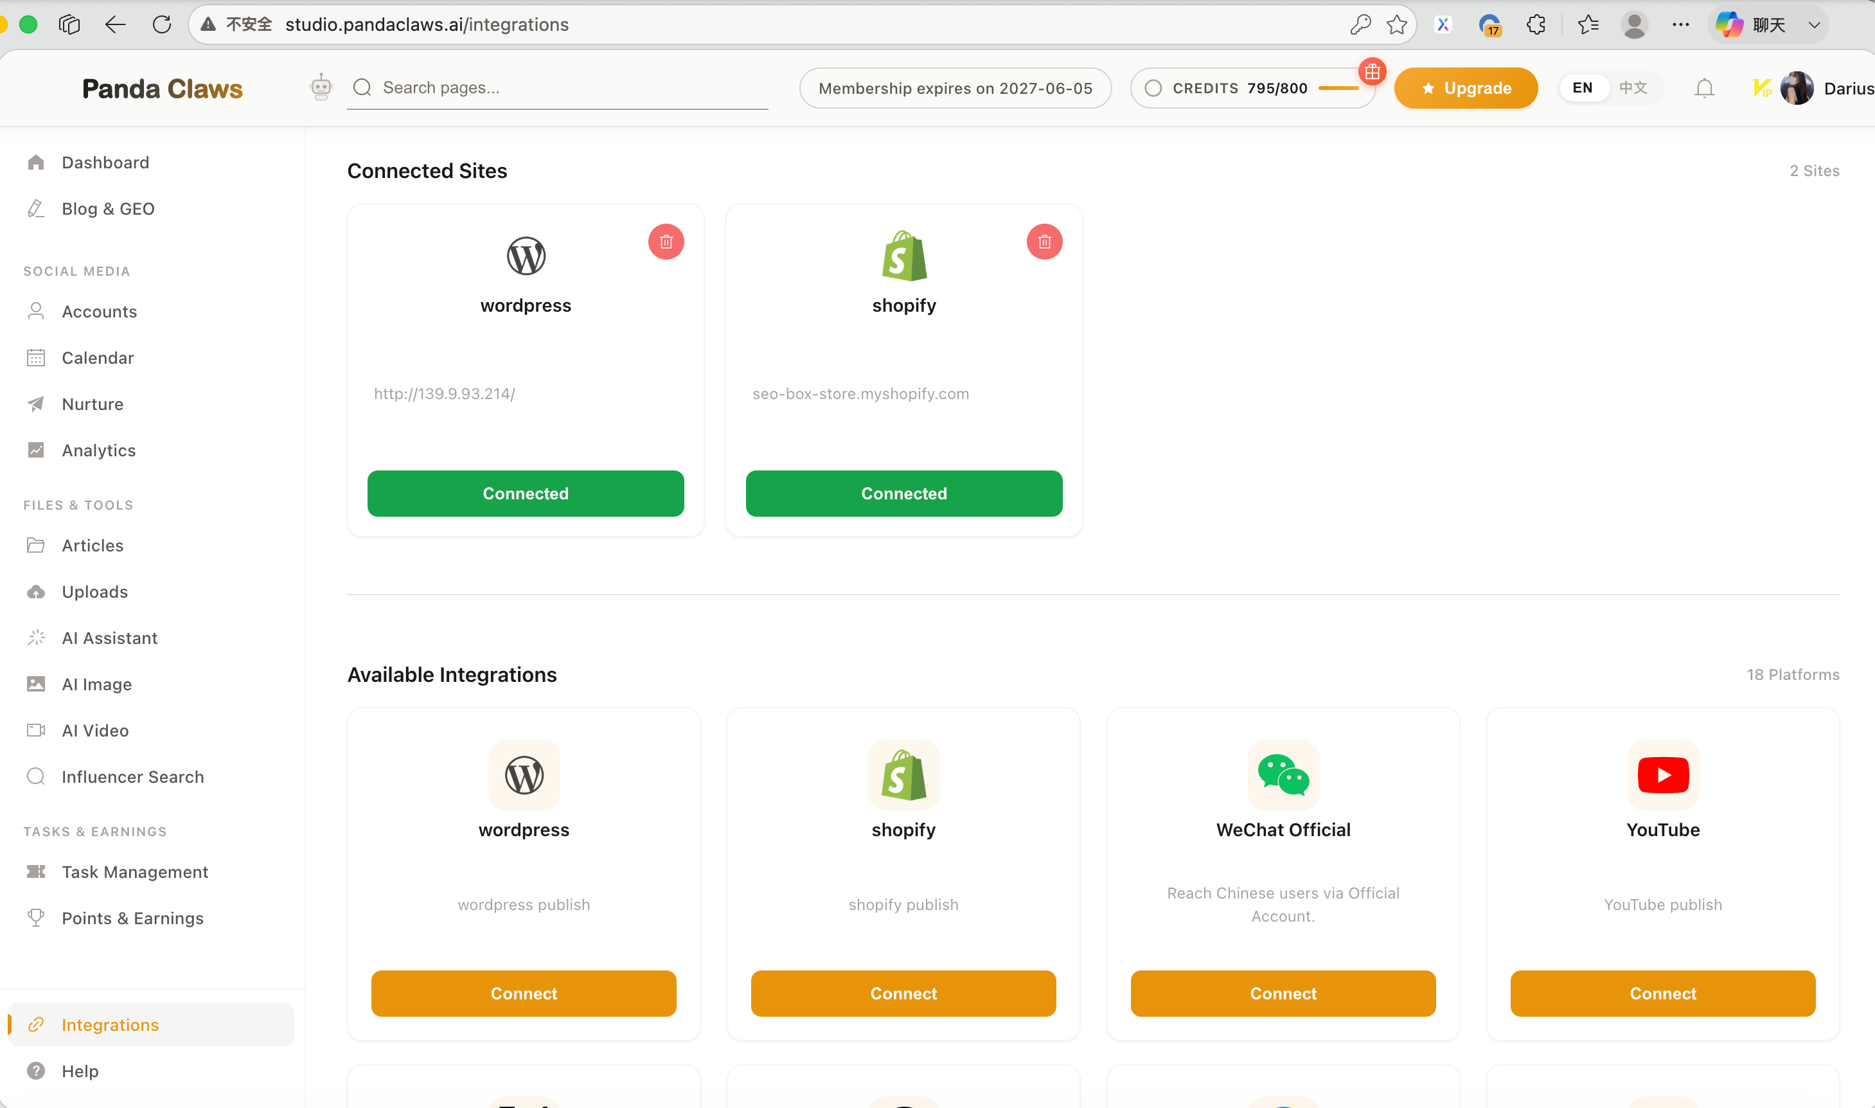Click the browser address bar URL

pos(427,24)
